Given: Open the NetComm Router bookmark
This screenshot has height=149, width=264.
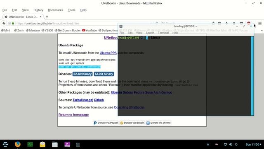Looking at the screenshot, I should coord(68,30).
